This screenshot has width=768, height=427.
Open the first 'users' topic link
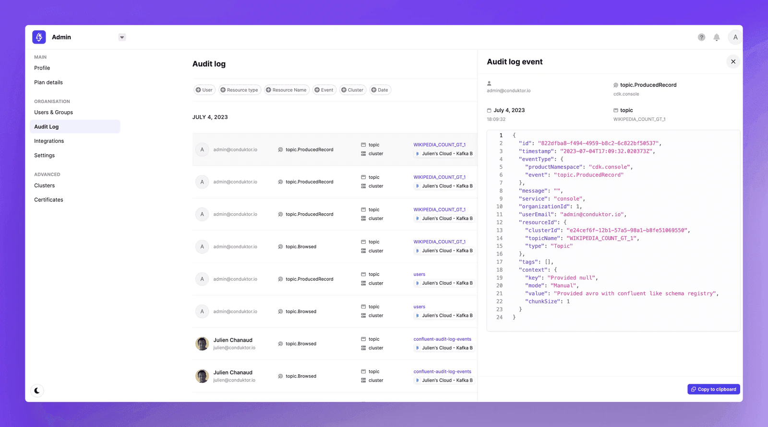[x=419, y=275]
